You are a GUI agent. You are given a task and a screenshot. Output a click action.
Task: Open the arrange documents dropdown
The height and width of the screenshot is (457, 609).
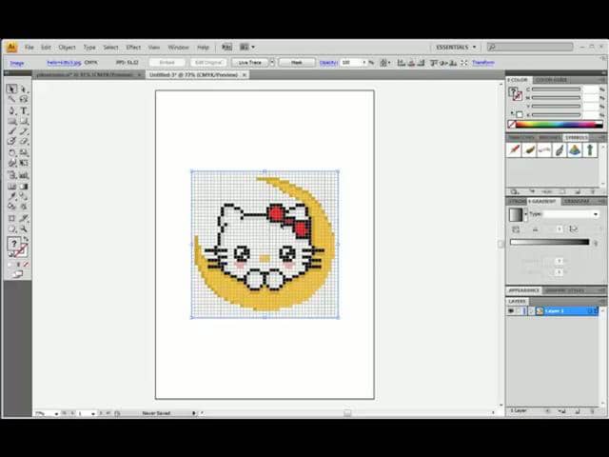pyautogui.click(x=247, y=47)
